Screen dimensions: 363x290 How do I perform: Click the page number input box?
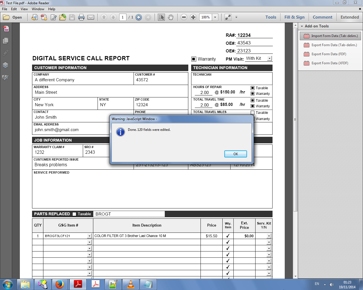(123, 17)
